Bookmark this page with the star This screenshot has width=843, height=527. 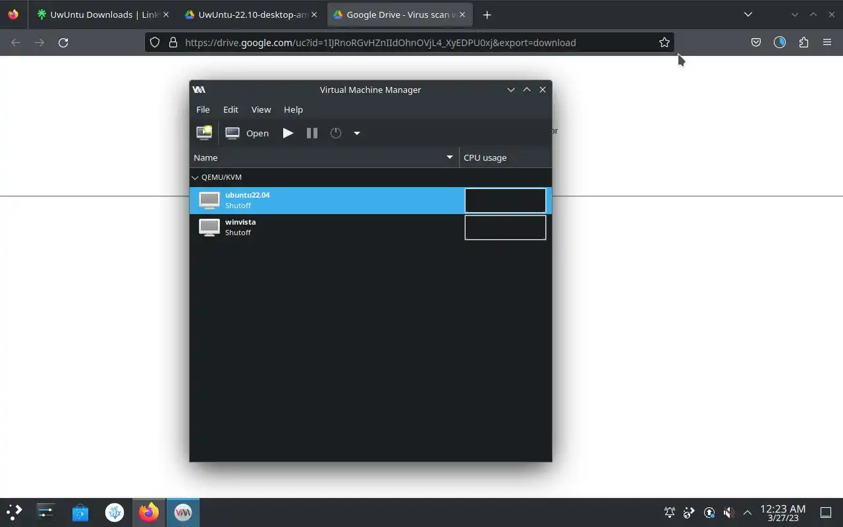tap(665, 42)
